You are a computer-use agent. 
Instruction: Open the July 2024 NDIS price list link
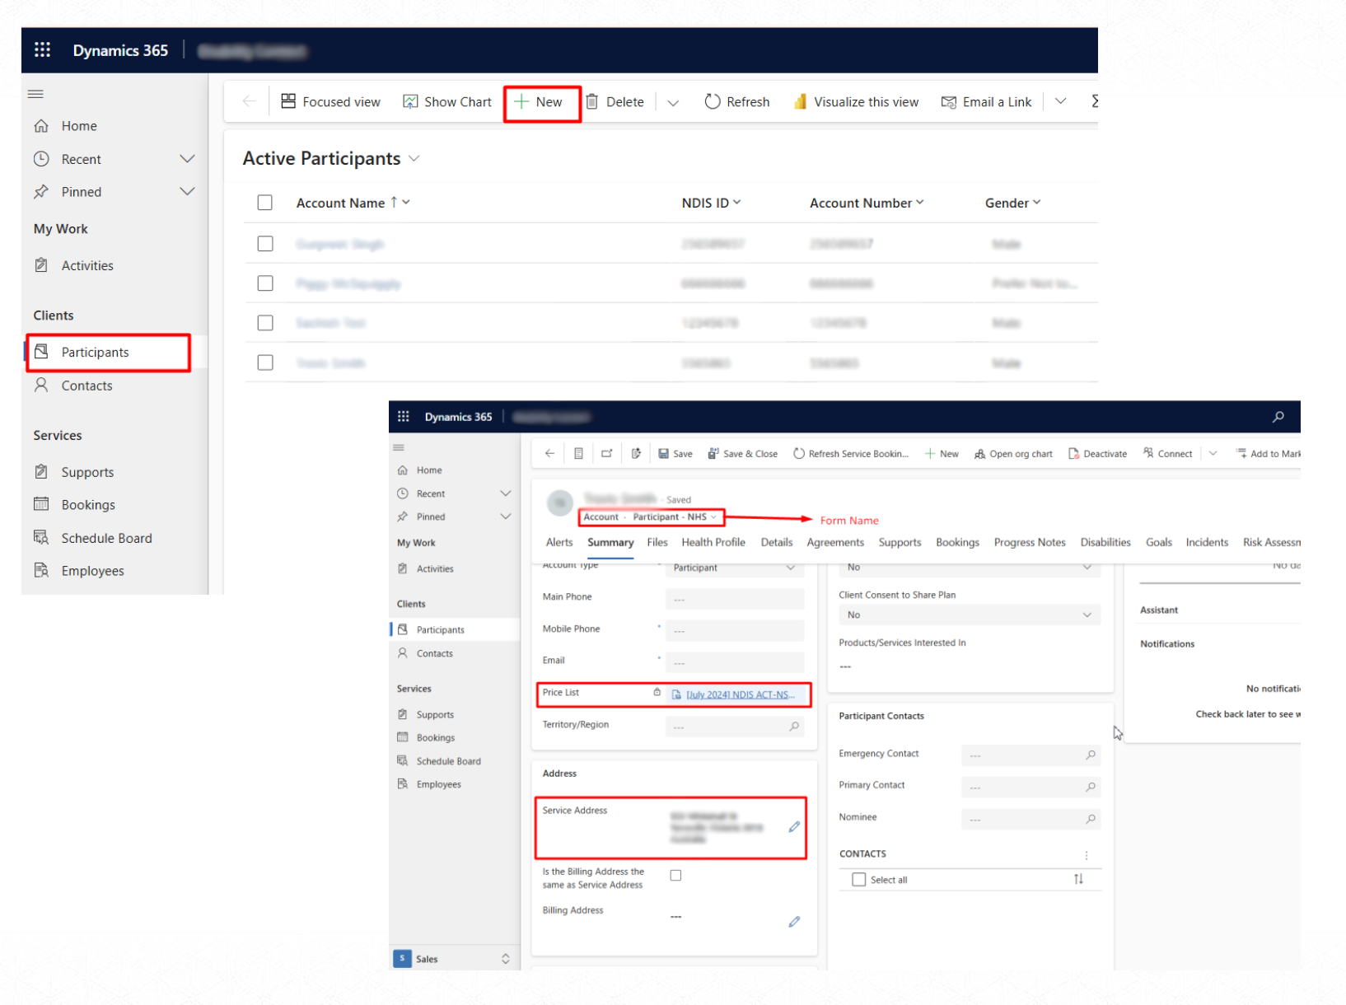point(740,694)
